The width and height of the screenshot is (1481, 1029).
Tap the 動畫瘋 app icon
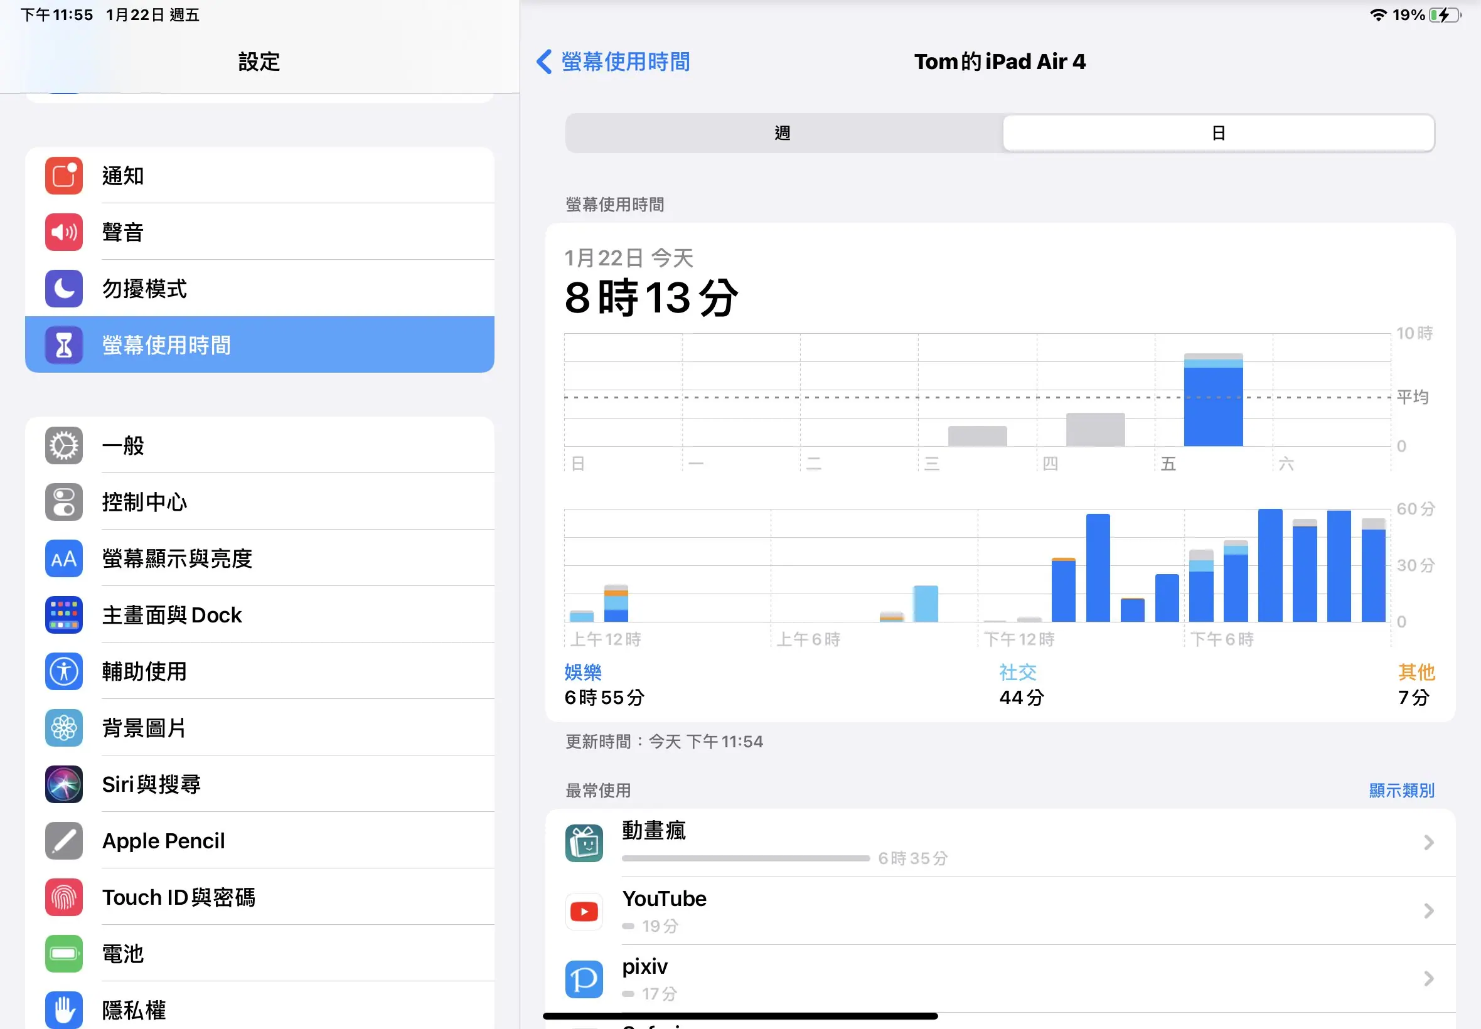click(x=584, y=843)
